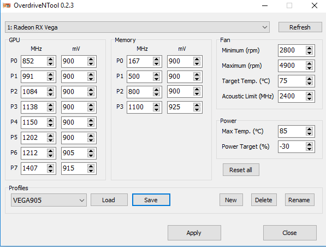Decrease Power Target with down arrow
326x247 pixels.
(310, 149)
